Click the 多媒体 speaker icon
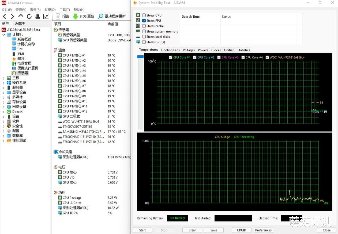 point(9,97)
